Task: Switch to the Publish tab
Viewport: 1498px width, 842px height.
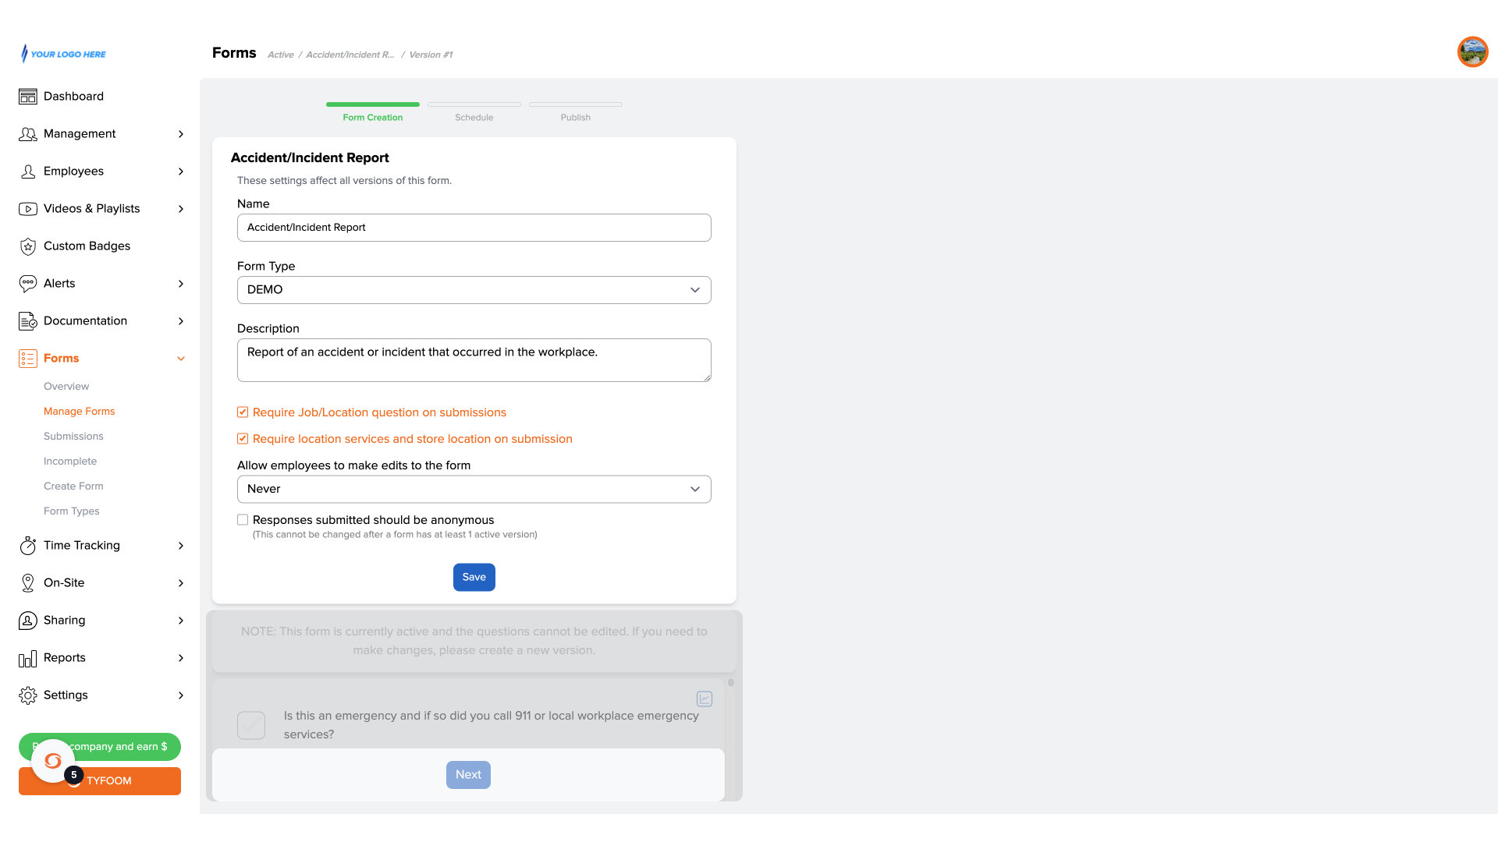Action: pyautogui.click(x=575, y=117)
